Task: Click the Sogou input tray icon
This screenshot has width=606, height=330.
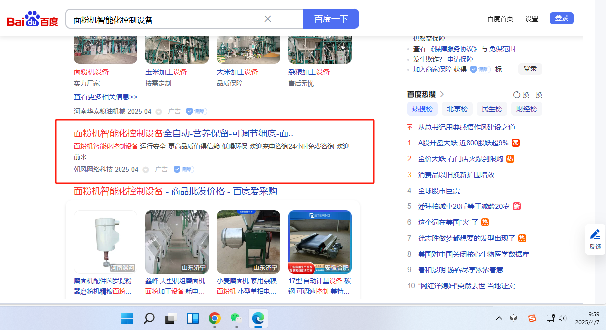Action: click(532, 318)
